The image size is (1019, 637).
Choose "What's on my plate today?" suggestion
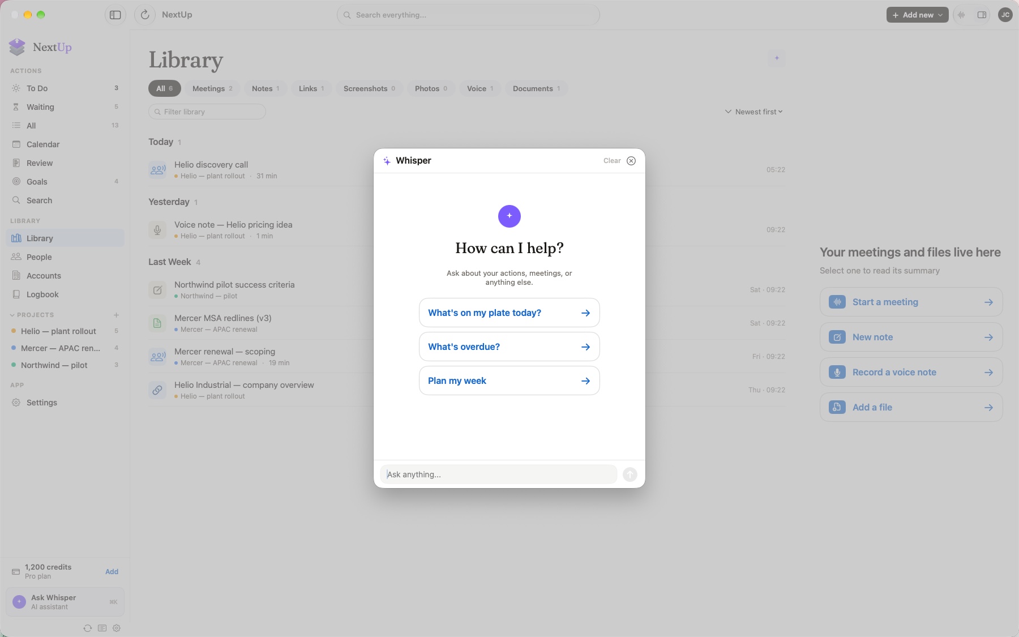click(x=509, y=313)
